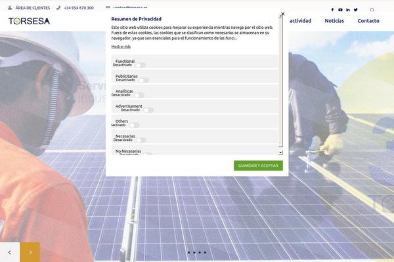Image resolution: width=394 pixels, height=262 pixels.
Task: Click the phone number +34 954 670 300
Action: (79, 8)
